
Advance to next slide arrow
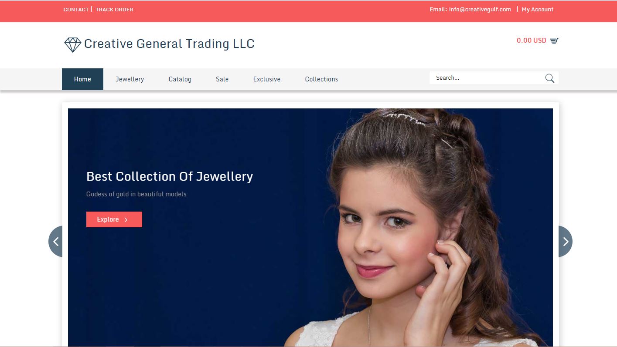coord(565,241)
